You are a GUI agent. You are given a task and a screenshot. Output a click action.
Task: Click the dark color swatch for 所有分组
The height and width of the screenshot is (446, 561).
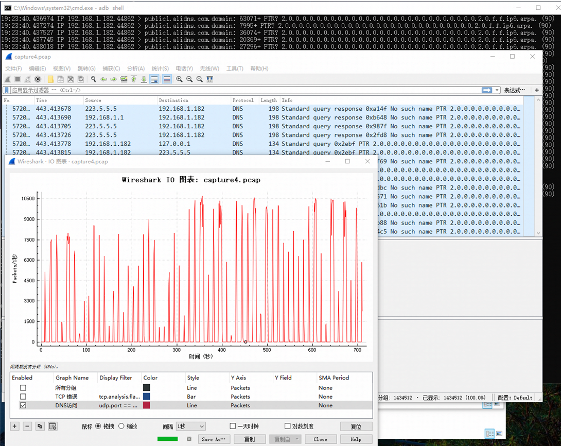pos(147,388)
